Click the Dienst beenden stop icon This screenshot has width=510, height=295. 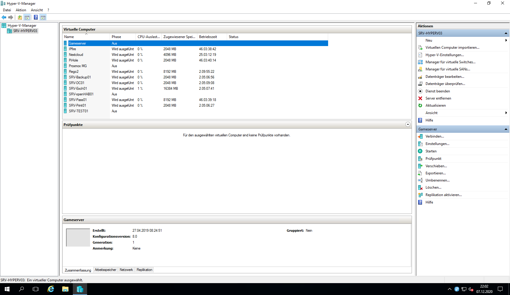(x=420, y=91)
